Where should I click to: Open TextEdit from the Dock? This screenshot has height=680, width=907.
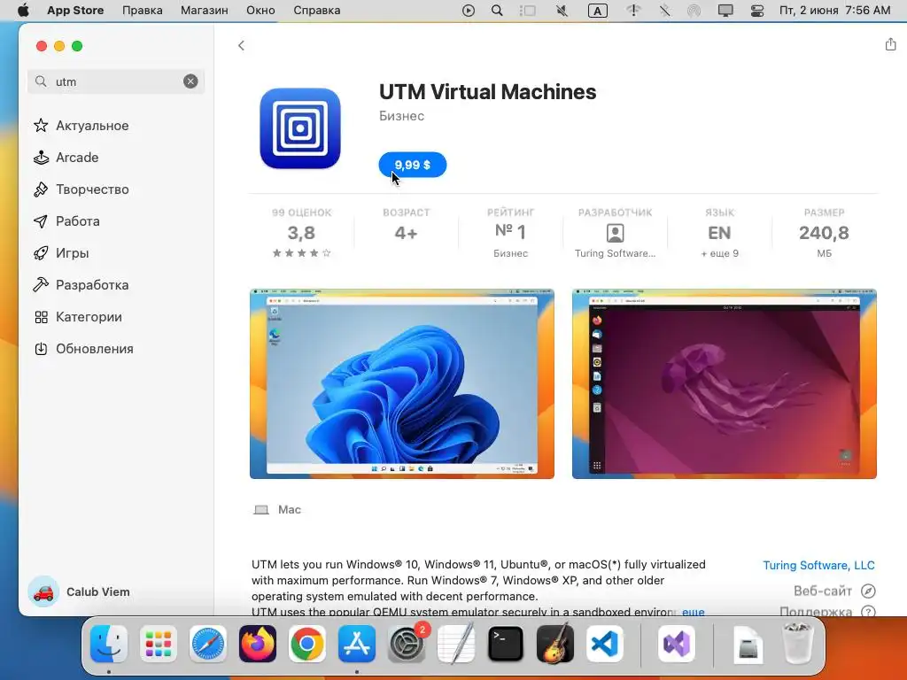tap(456, 644)
